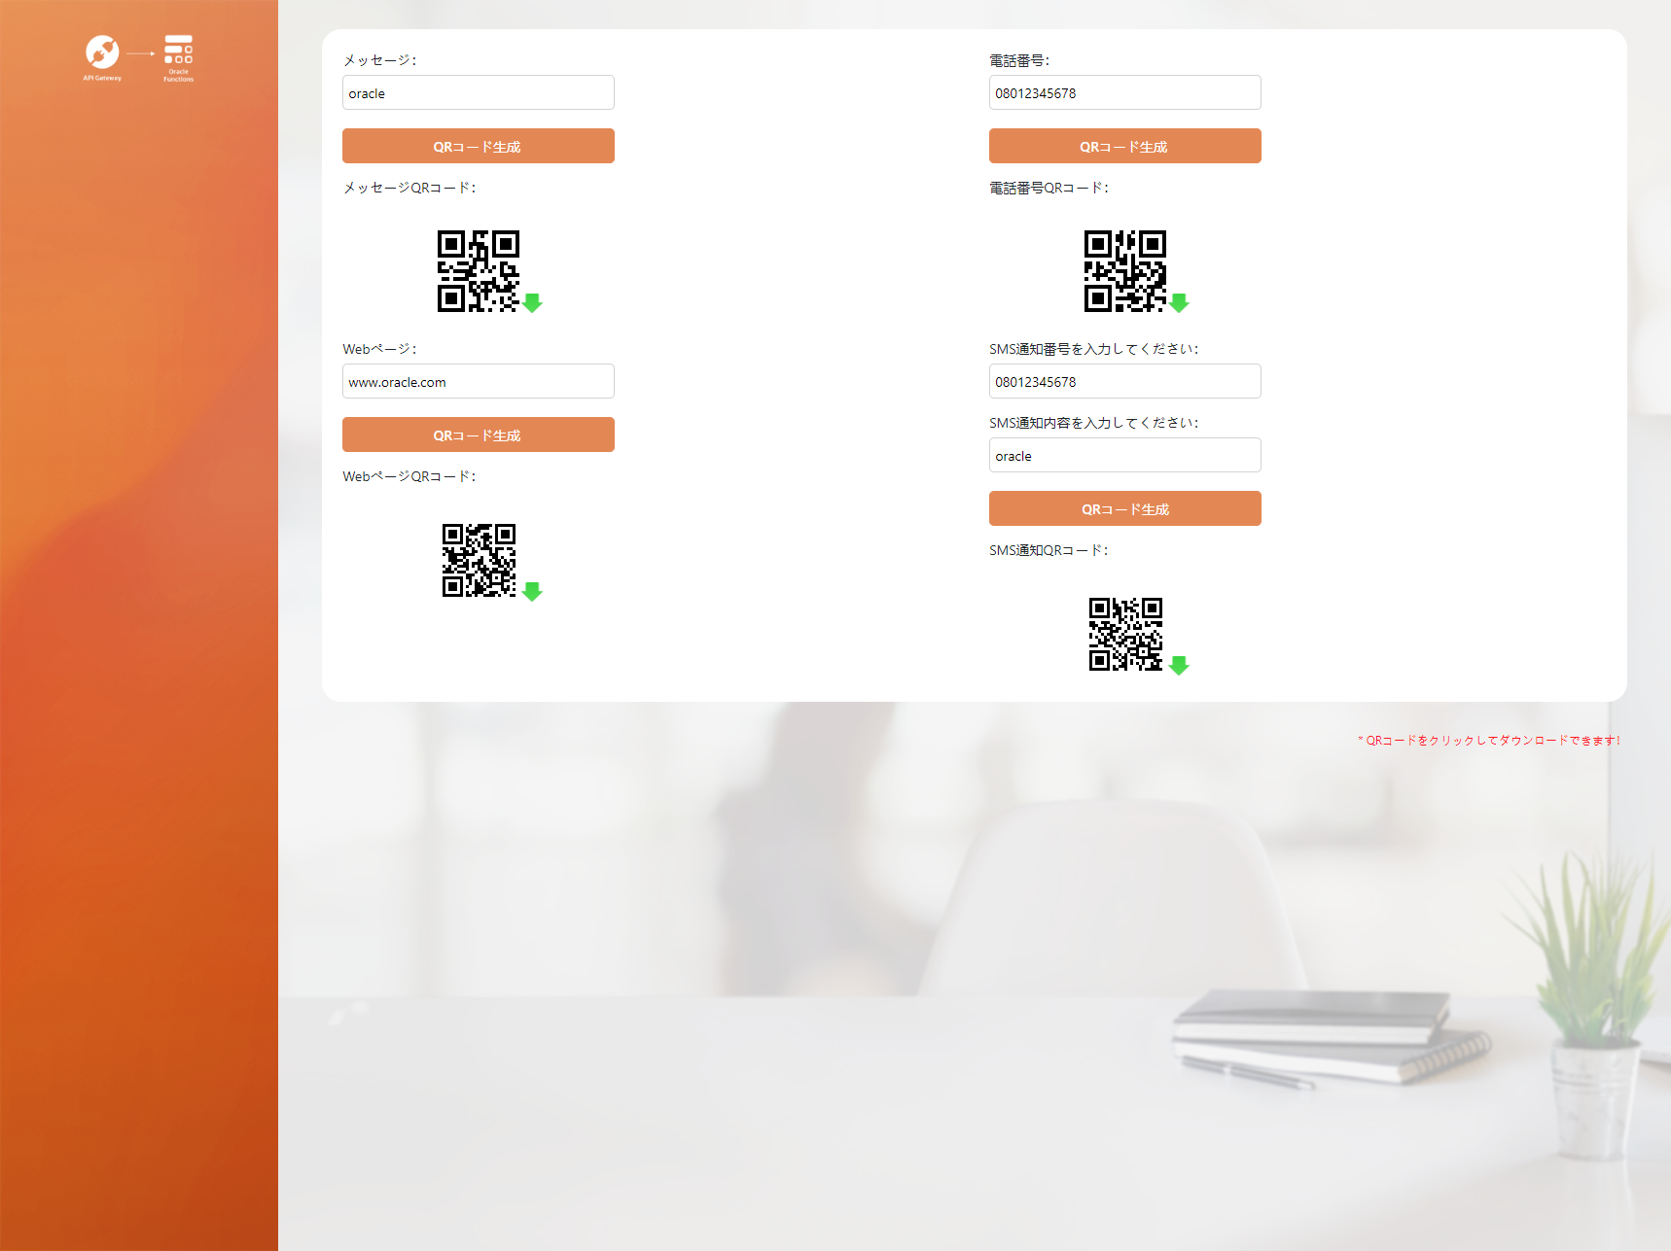Viewport: 1671px width, 1251px height.
Task: Download the phone number QR code image
Action: click(1124, 271)
